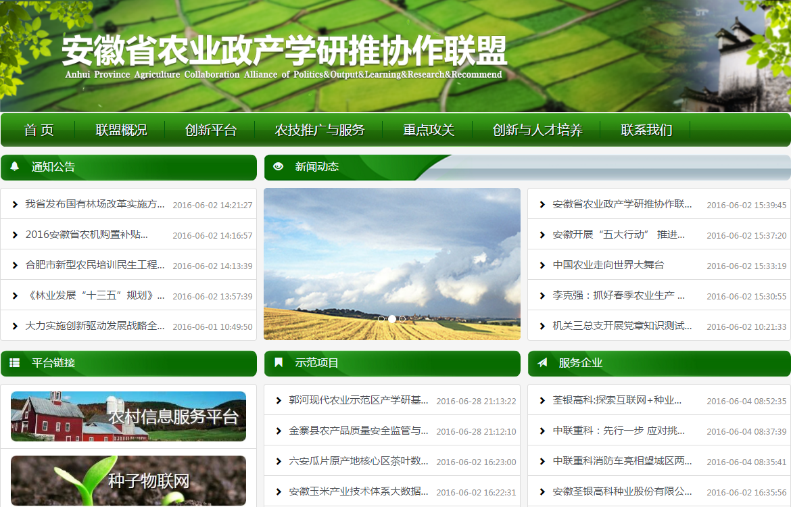Click chevron icon before 中国农业走向世界大舞台

tap(542, 265)
